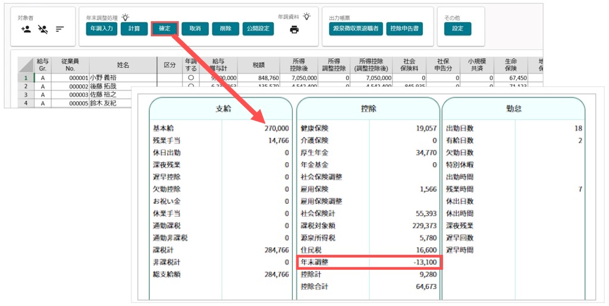The image size is (609, 306).
Task: Open the sort/filter lines icon under 対象者
Action: (59, 29)
